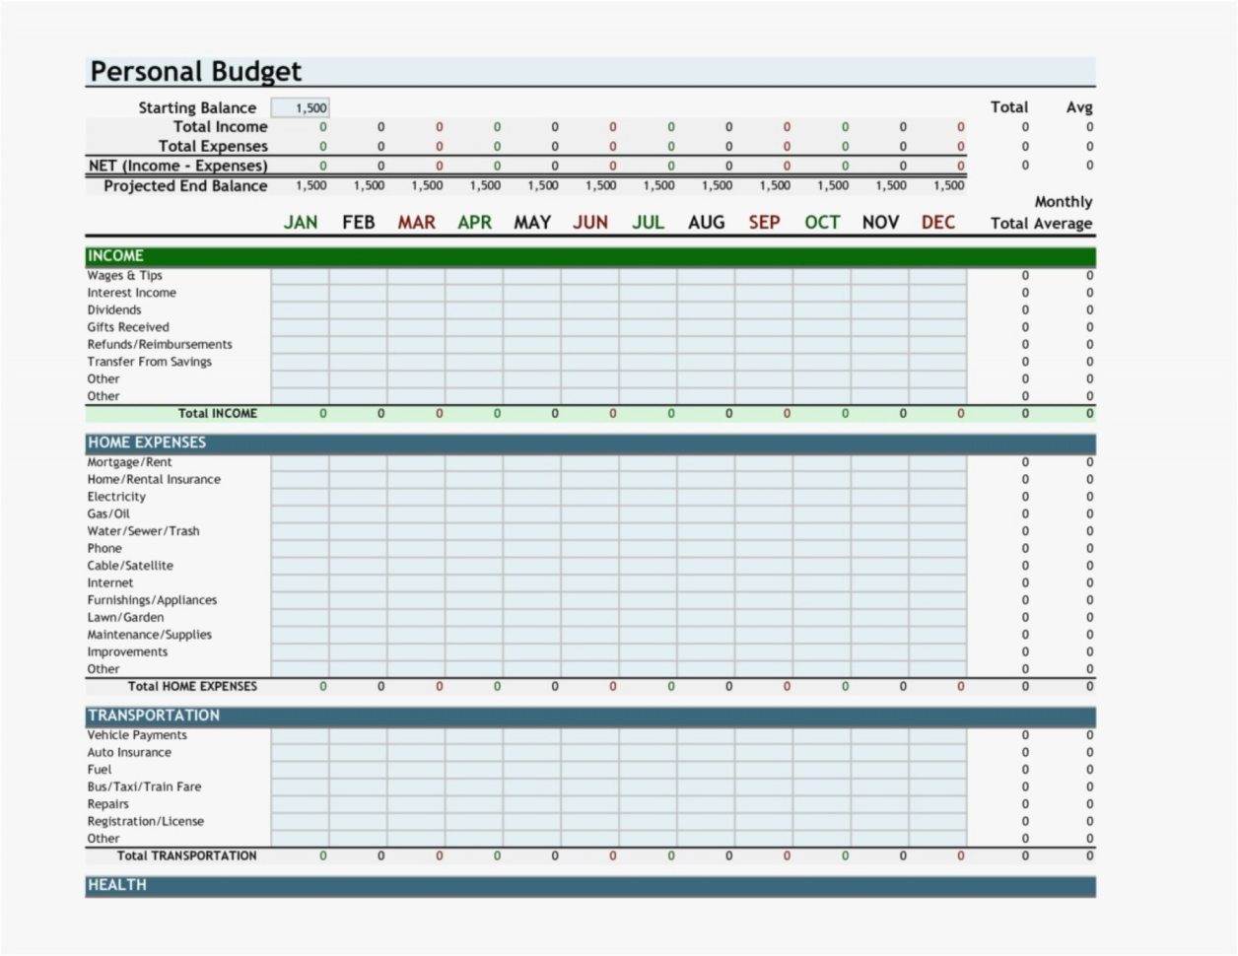Select the Mortgage/Rent January cell
Viewport: 1238px width, 956px height.
click(x=301, y=462)
